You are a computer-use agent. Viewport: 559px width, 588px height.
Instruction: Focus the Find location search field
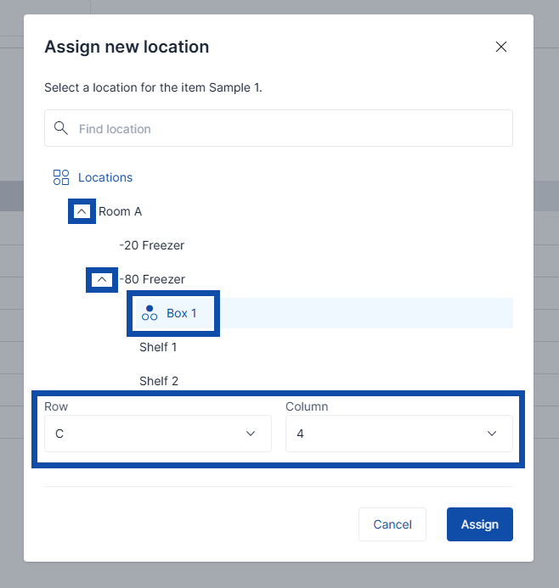click(x=289, y=129)
